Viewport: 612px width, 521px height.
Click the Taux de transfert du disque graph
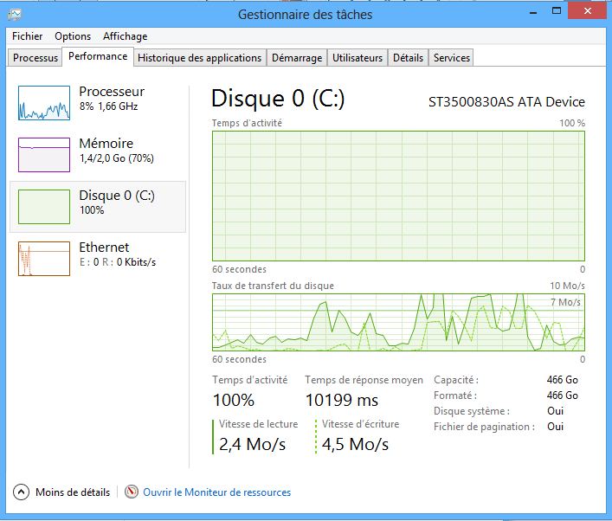399,322
